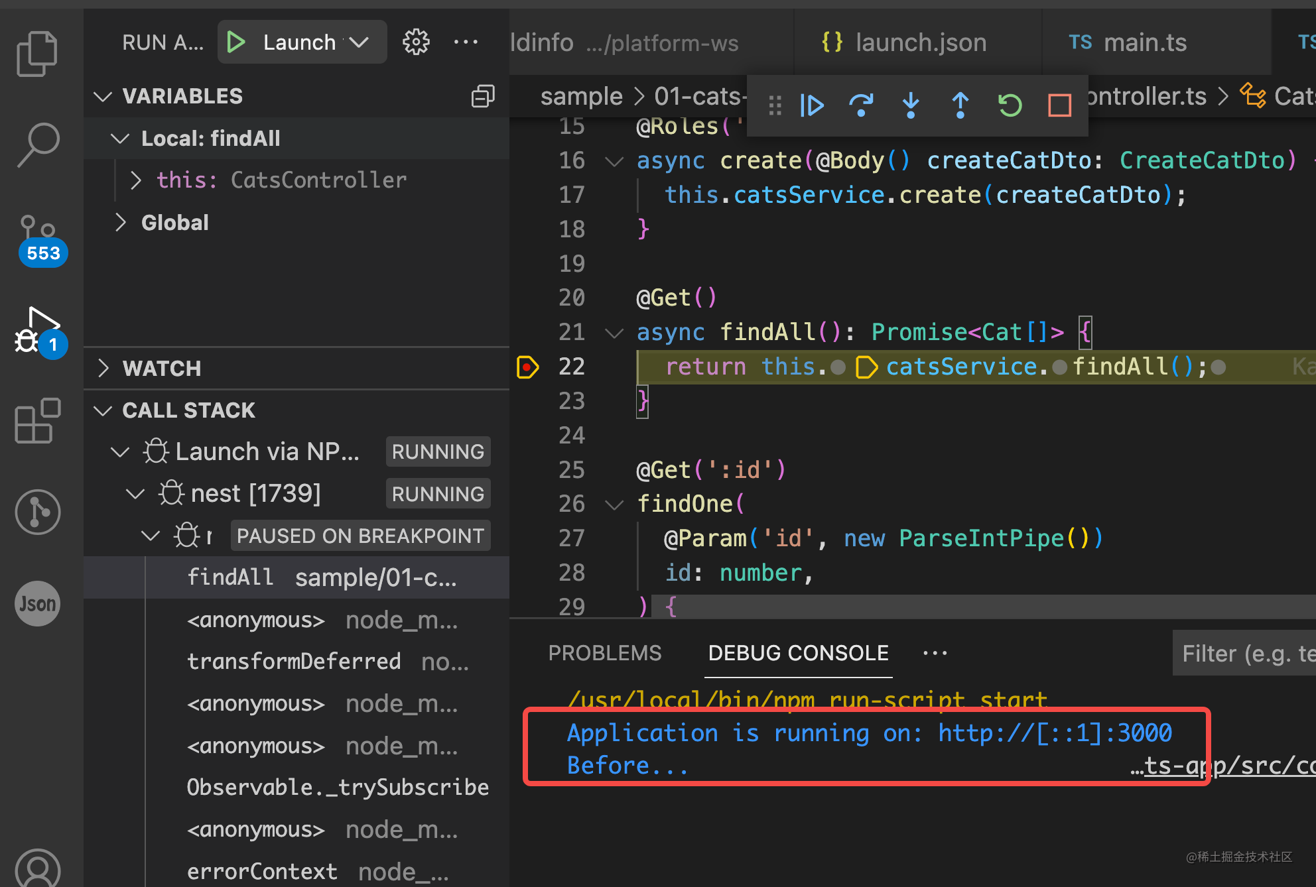Show more panel tabs ellipsis
Screen dimensions: 1316x887
[x=935, y=654]
